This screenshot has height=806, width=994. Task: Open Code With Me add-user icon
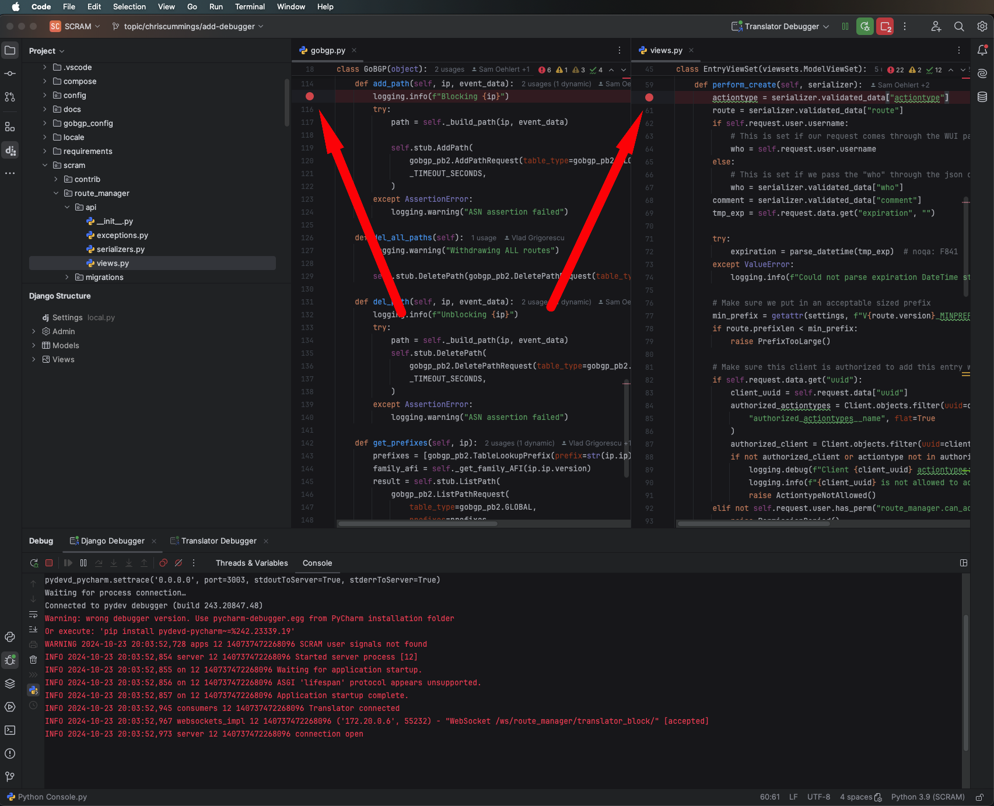pos(936,26)
